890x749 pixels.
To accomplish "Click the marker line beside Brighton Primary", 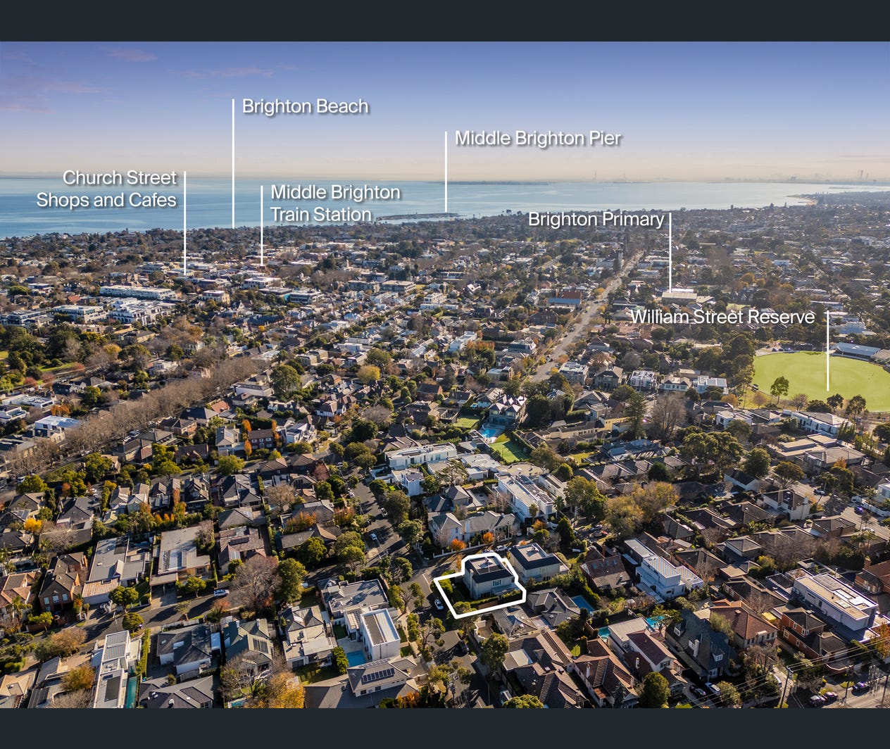I will 670,251.
